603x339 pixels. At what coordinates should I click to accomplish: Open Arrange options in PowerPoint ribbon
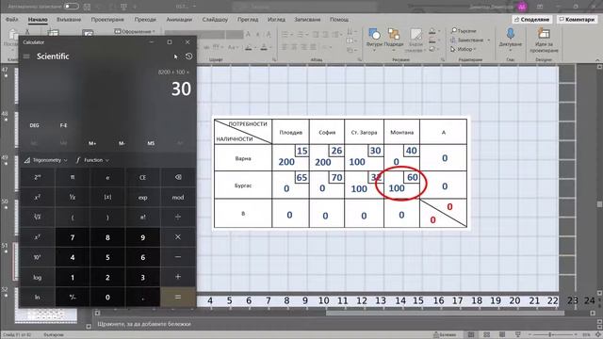click(x=394, y=39)
